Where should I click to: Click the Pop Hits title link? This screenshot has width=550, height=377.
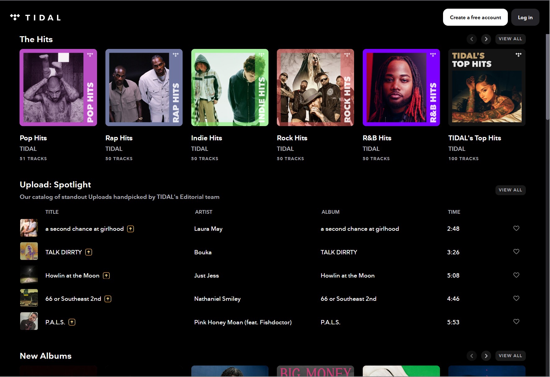tap(33, 138)
